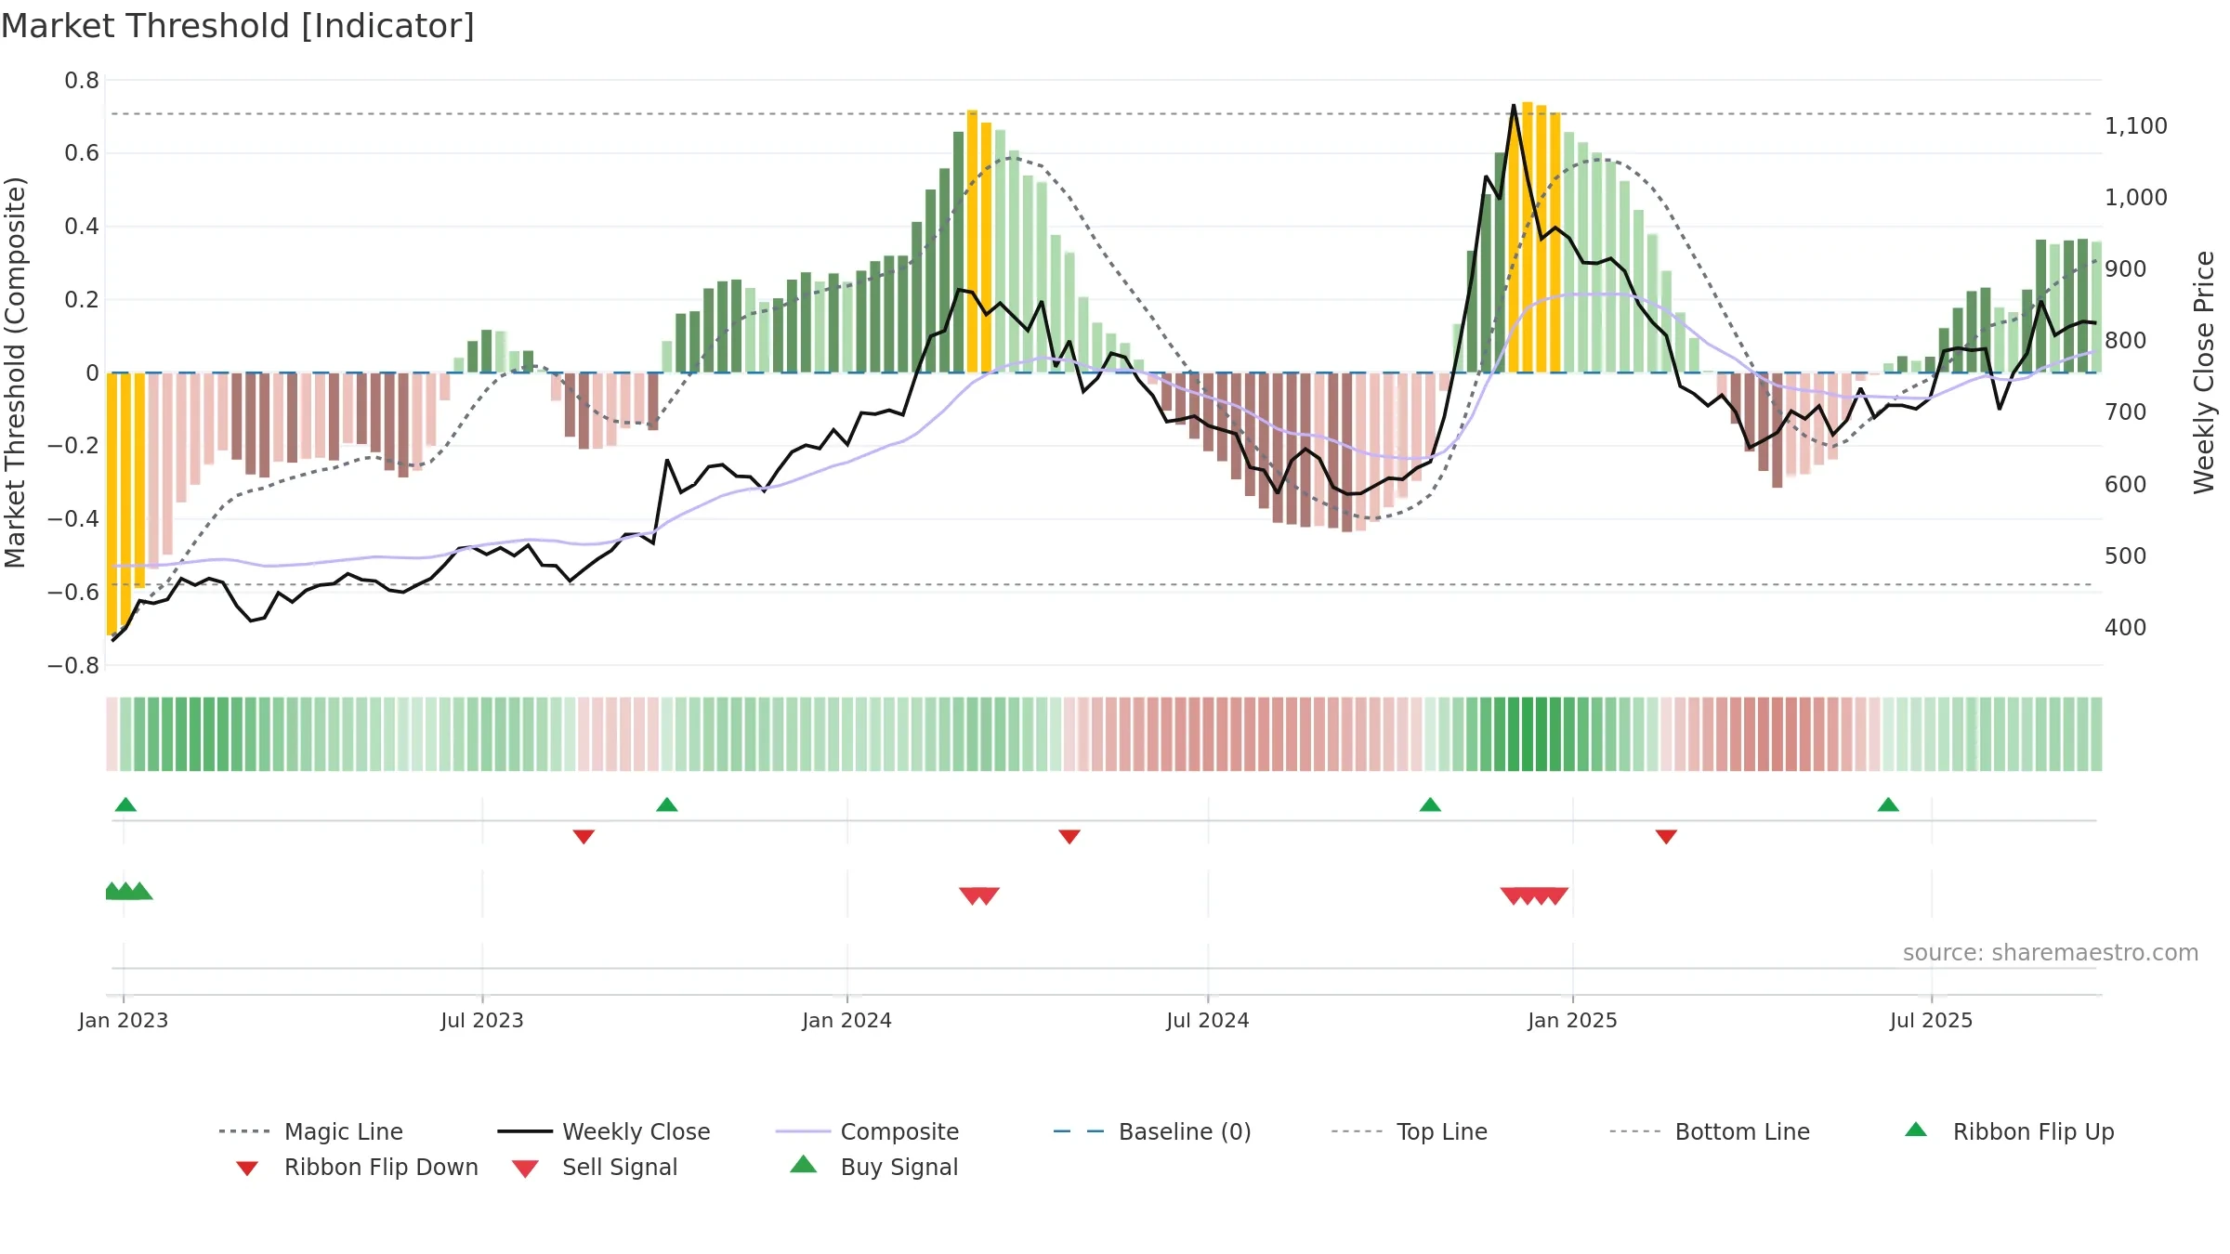The image size is (2230, 1254).
Task: Click the ribbon flip up marker at Jan 2023
Action: [125, 804]
